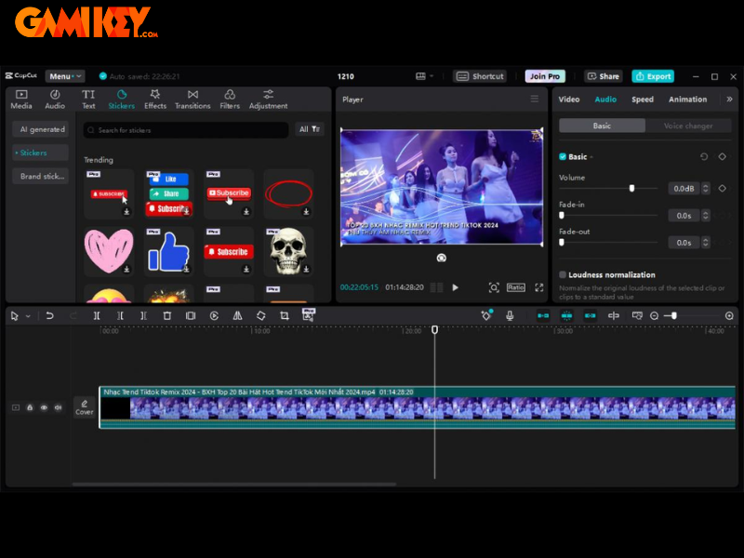Open the Effects panel icon
Viewport: 744px width, 558px height.
click(155, 99)
